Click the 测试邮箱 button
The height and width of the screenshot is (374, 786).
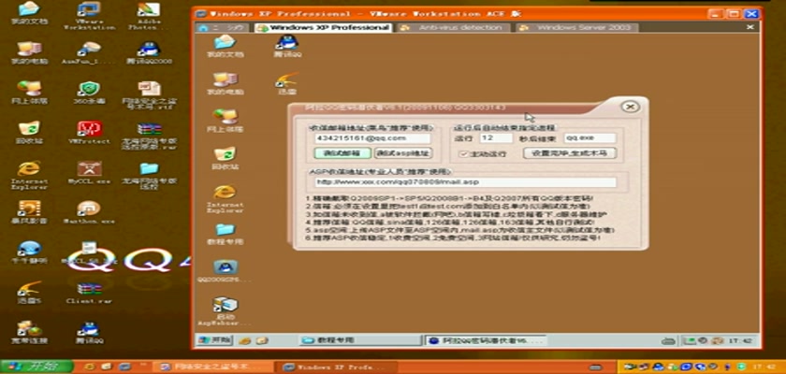(x=341, y=152)
